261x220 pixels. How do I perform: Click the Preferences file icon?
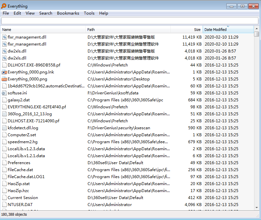pyautogui.click(x=5, y=163)
